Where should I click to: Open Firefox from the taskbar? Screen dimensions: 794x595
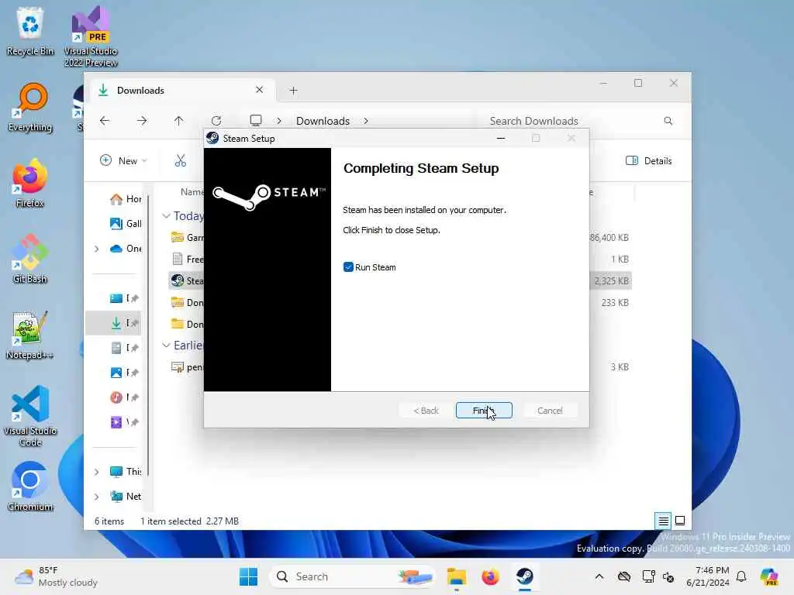coord(490,576)
